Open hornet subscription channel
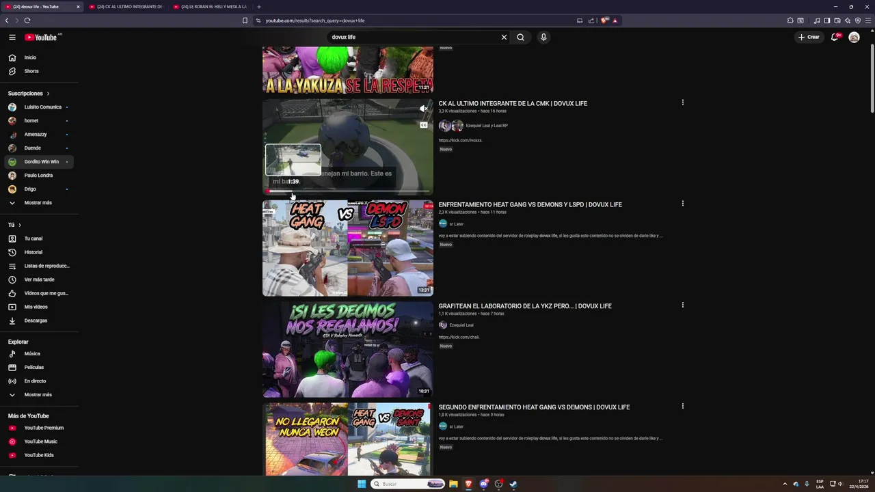Screen dimensions: 875x492 (x=41, y=120)
